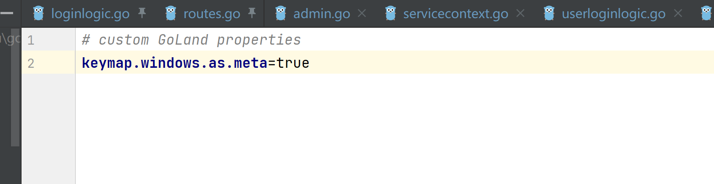Close the servicecontext.go tab
The width and height of the screenshot is (714, 184).
point(520,13)
